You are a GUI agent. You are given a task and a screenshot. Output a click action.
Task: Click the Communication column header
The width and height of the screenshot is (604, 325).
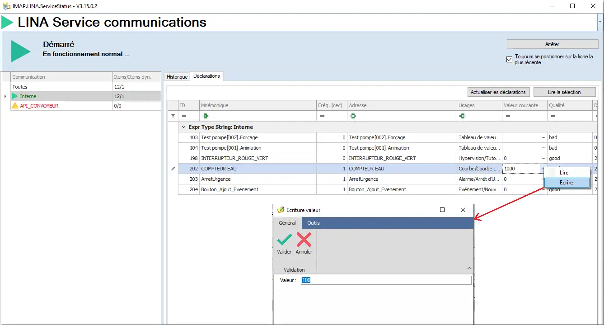[61, 77]
